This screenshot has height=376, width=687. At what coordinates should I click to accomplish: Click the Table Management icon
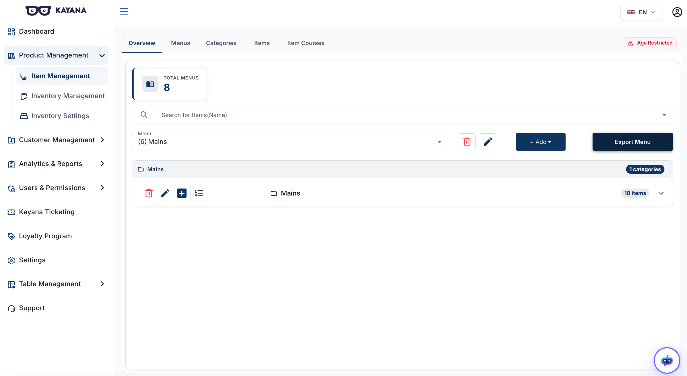(11, 285)
